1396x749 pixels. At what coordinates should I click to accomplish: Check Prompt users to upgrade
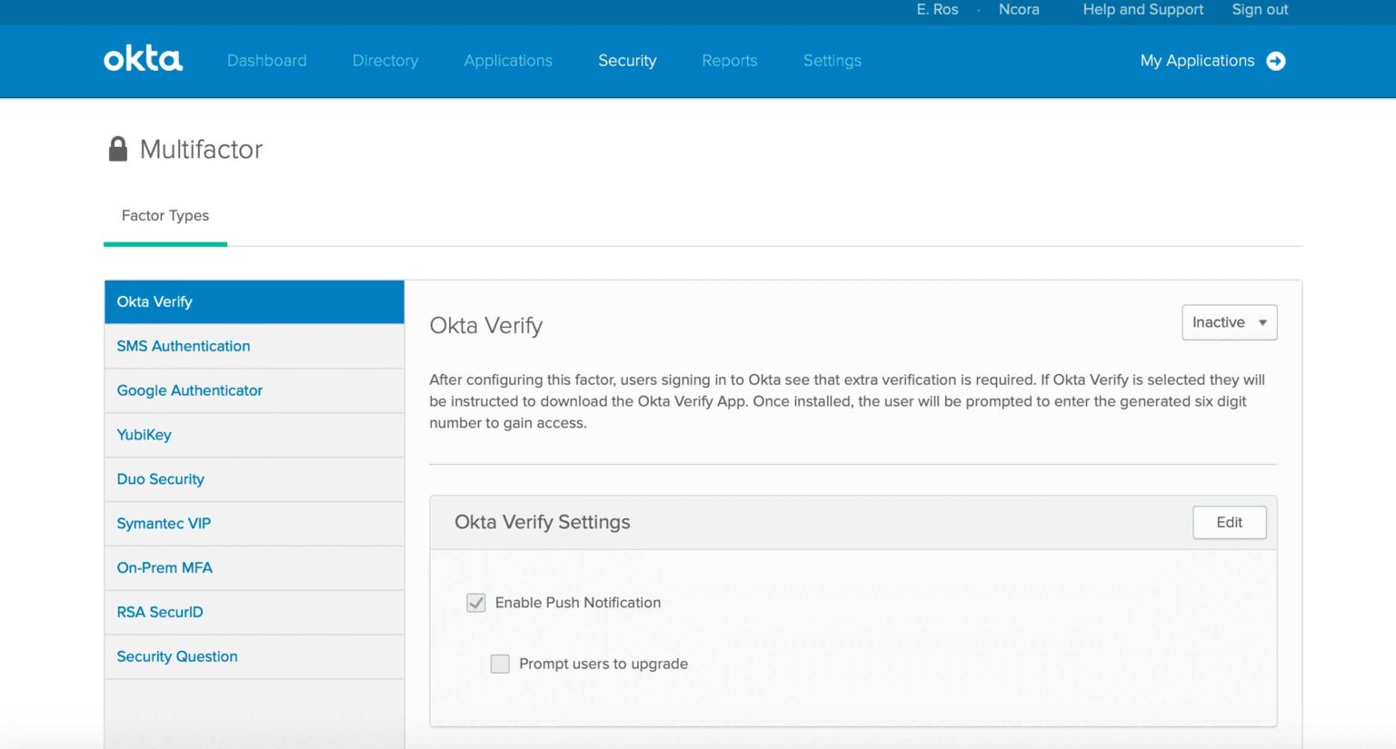(x=500, y=664)
